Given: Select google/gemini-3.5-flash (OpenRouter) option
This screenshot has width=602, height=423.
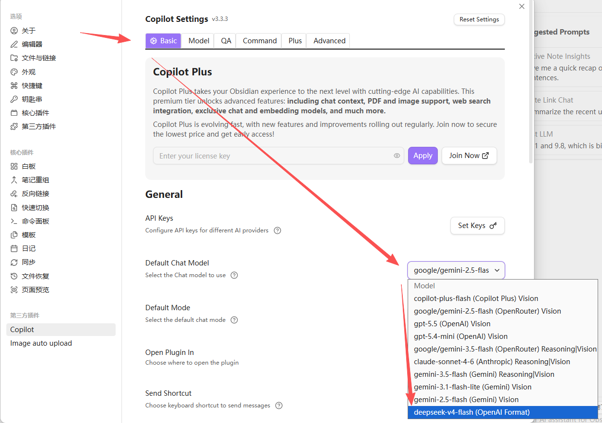Looking at the screenshot, I should [x=503, y=349].
